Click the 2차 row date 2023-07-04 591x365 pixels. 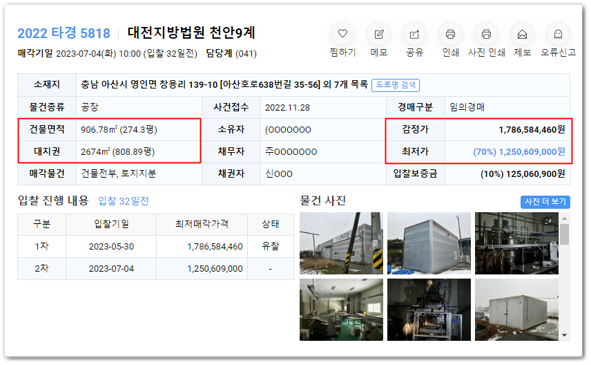[111, 269]
